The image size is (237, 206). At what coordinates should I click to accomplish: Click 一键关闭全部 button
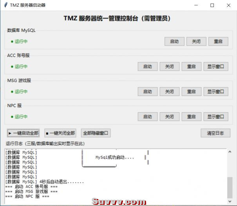pyautogui.click(x=60, y=133)
